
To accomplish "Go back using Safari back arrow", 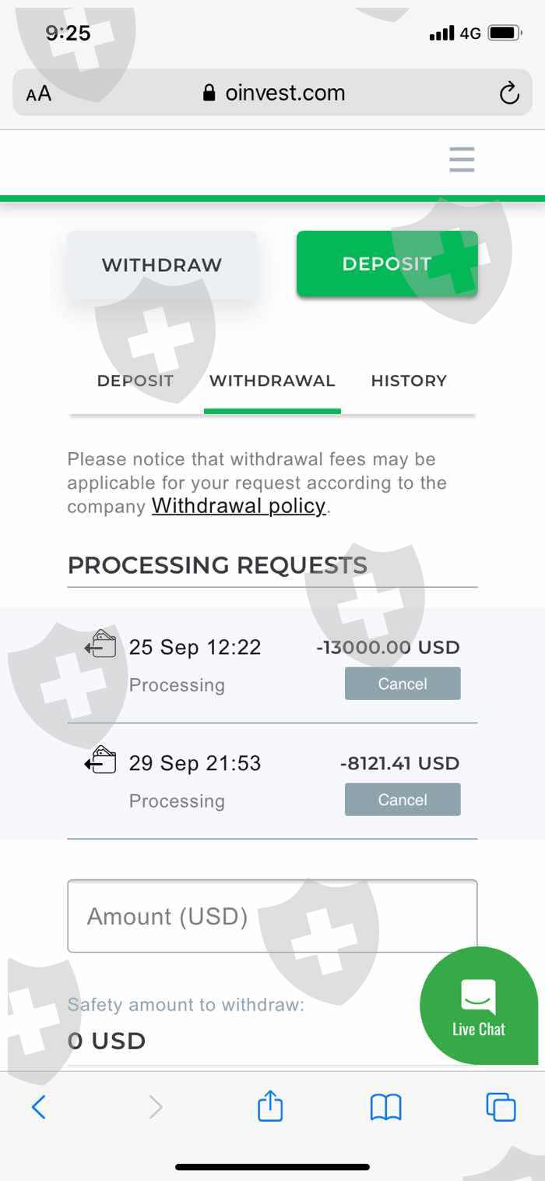I will [x=39, y=1106].
